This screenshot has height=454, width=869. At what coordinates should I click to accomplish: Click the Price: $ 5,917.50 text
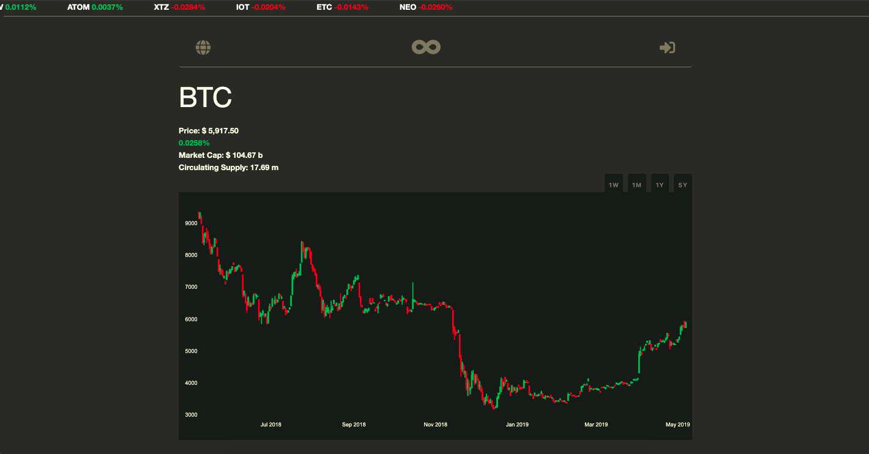pyautogui.click(x=209, y=130)
